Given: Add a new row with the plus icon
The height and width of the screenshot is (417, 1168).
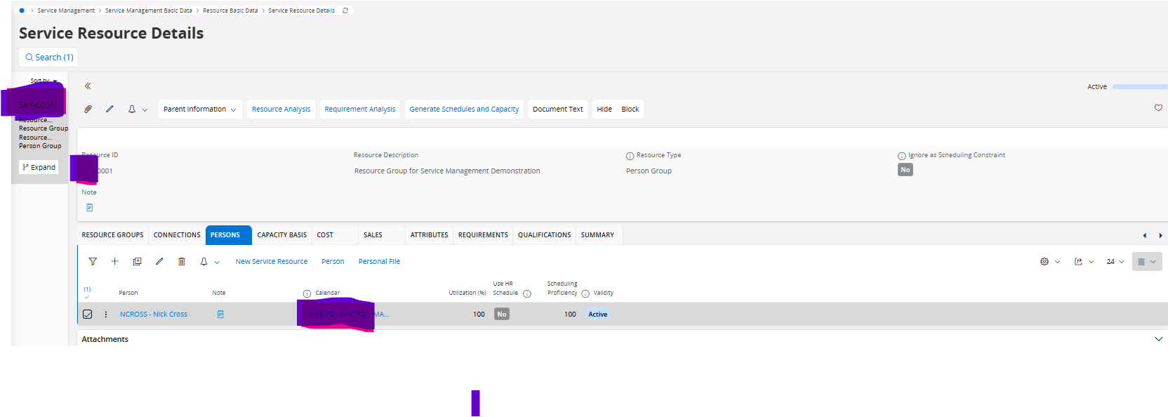Looking at the screenshot, I should tap(114, 262).
